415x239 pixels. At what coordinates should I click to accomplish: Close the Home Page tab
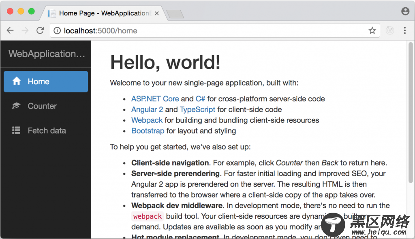coord(157,13)
